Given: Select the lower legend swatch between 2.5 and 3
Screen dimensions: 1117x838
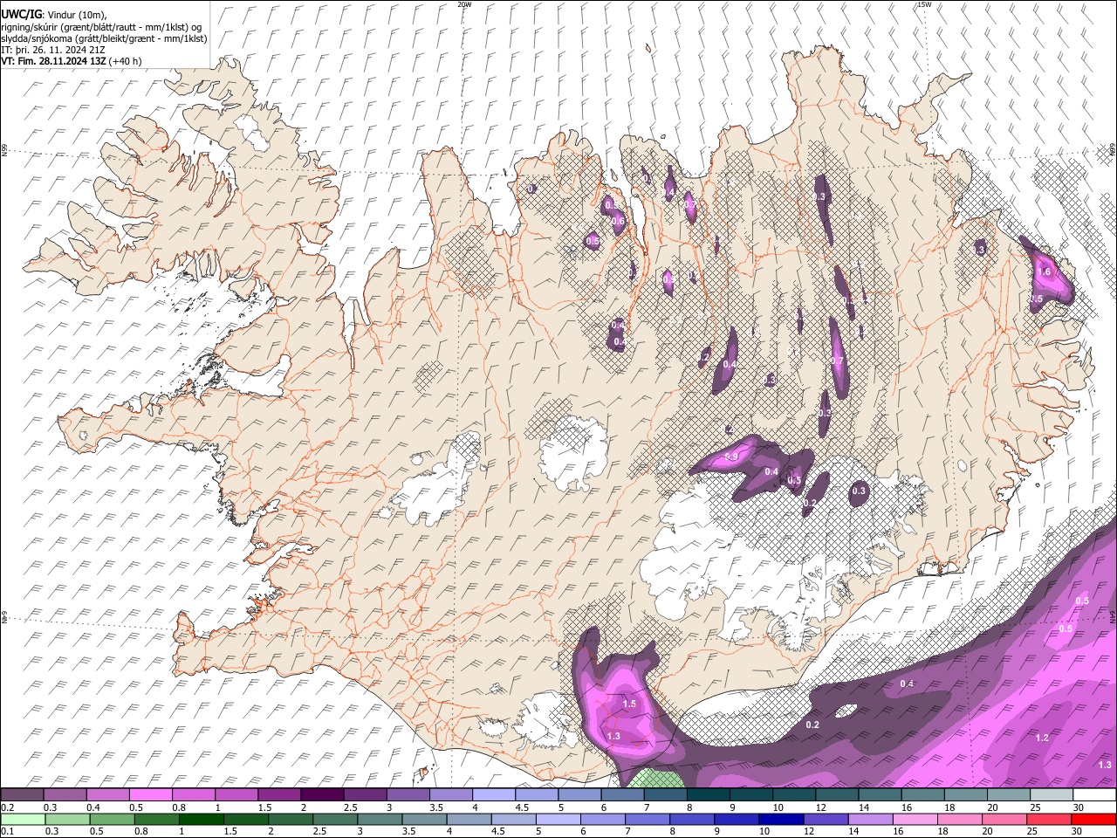Looking at the screenshot, I should click(334, 819).
